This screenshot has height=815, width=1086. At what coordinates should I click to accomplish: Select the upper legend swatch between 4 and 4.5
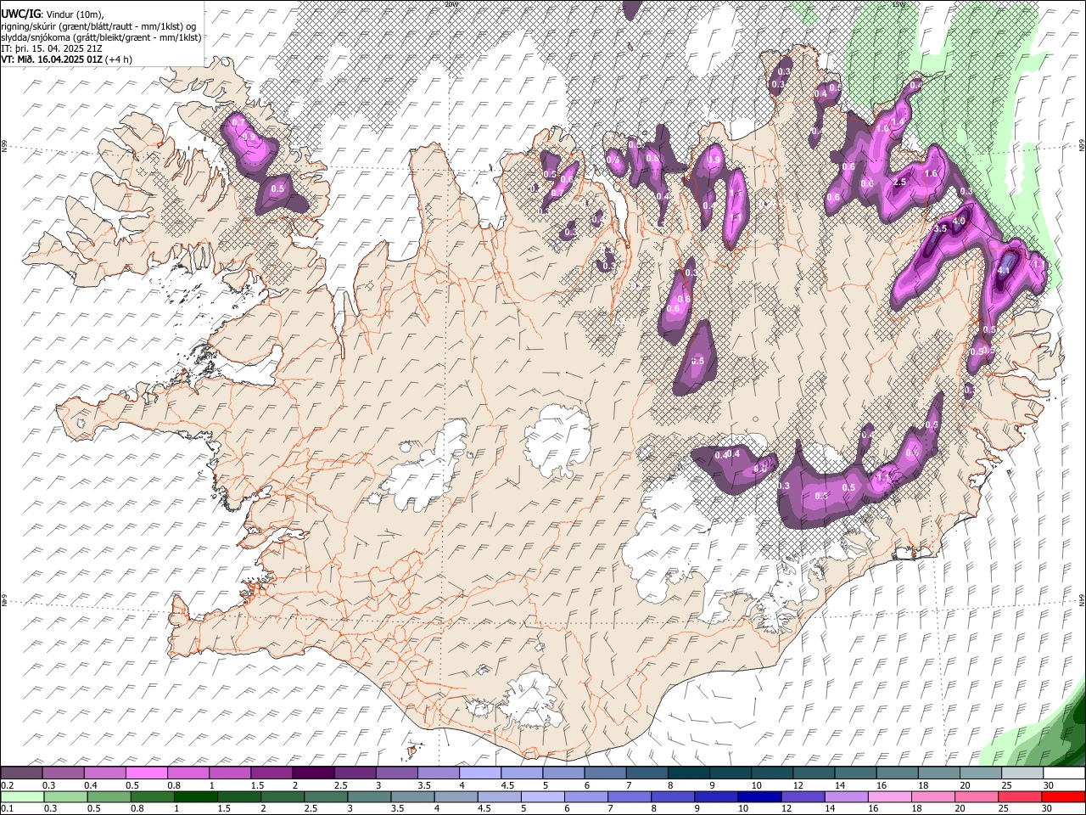479,773
